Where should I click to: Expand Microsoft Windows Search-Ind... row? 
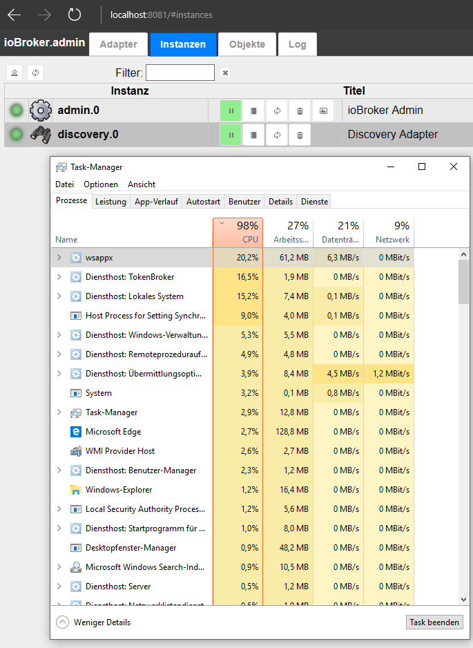coord(59,567)
